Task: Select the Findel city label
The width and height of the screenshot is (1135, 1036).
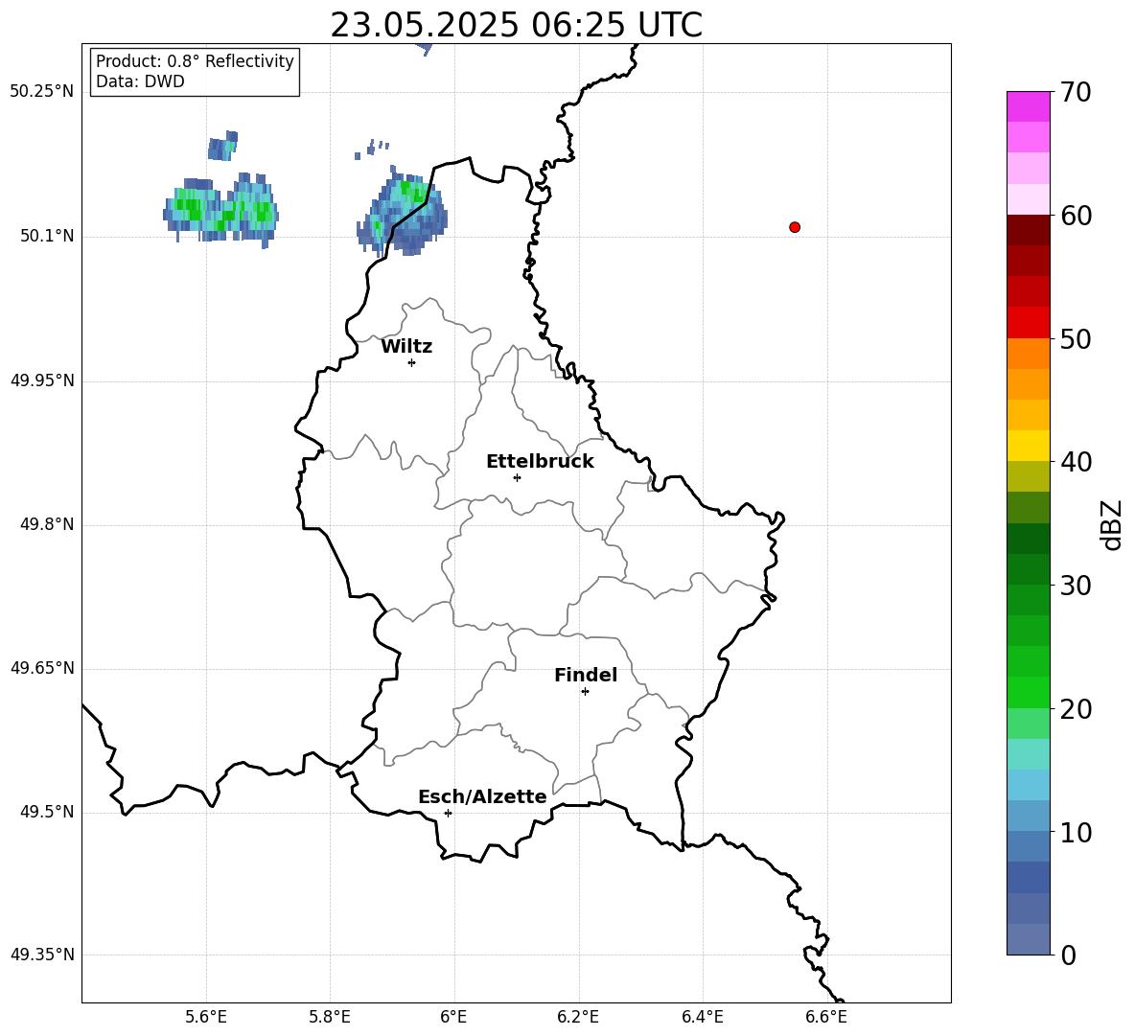Action: point(586,675)
